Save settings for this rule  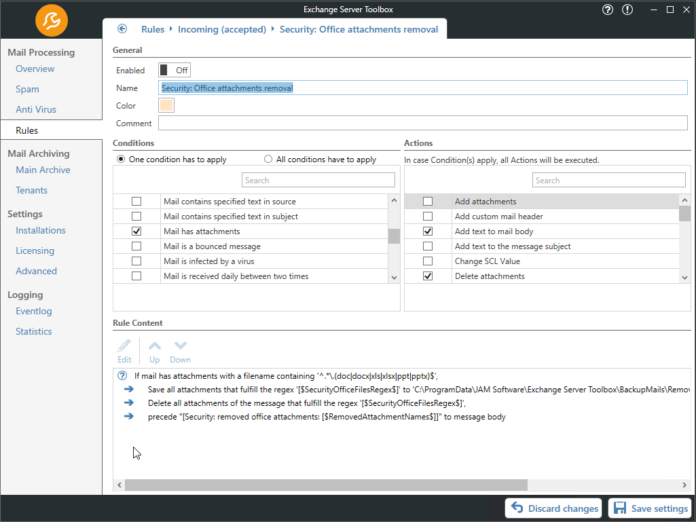click(x=649, y=508)
